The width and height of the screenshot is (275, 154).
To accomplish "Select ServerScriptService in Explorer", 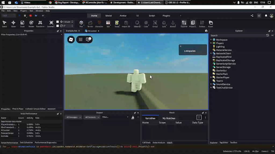I will coord(226,64).
